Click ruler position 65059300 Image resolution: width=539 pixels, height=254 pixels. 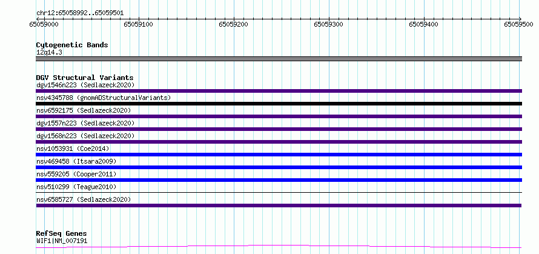(x=329, y=24)
